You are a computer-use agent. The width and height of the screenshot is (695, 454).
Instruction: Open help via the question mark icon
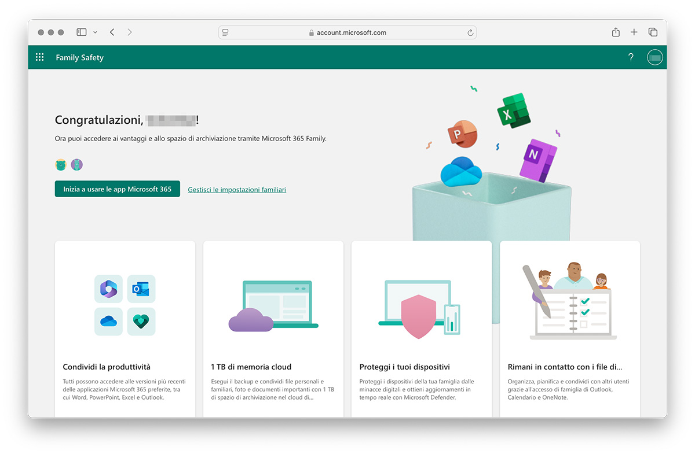click(631, 57)
